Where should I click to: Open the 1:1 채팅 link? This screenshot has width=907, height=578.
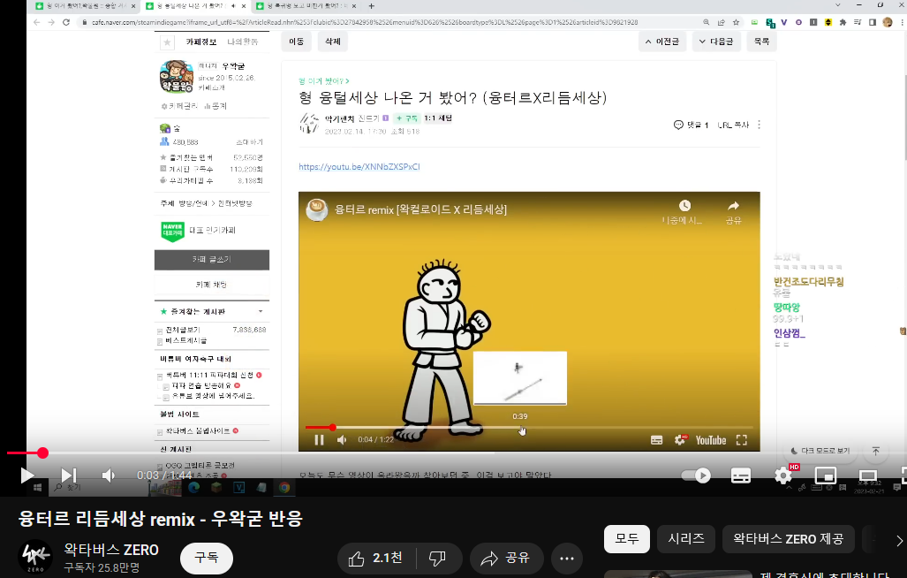click(x=438, y=118)
